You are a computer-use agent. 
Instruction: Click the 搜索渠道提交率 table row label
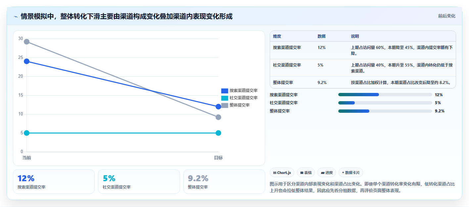[x=287, y=48]
